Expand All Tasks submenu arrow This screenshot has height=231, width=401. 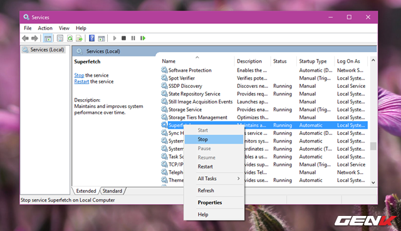coord(238,178)
